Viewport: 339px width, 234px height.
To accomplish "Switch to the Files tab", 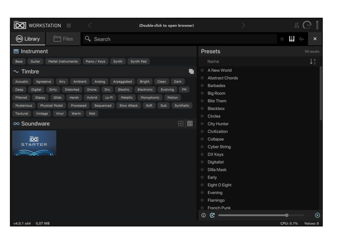I will [63, 39].
